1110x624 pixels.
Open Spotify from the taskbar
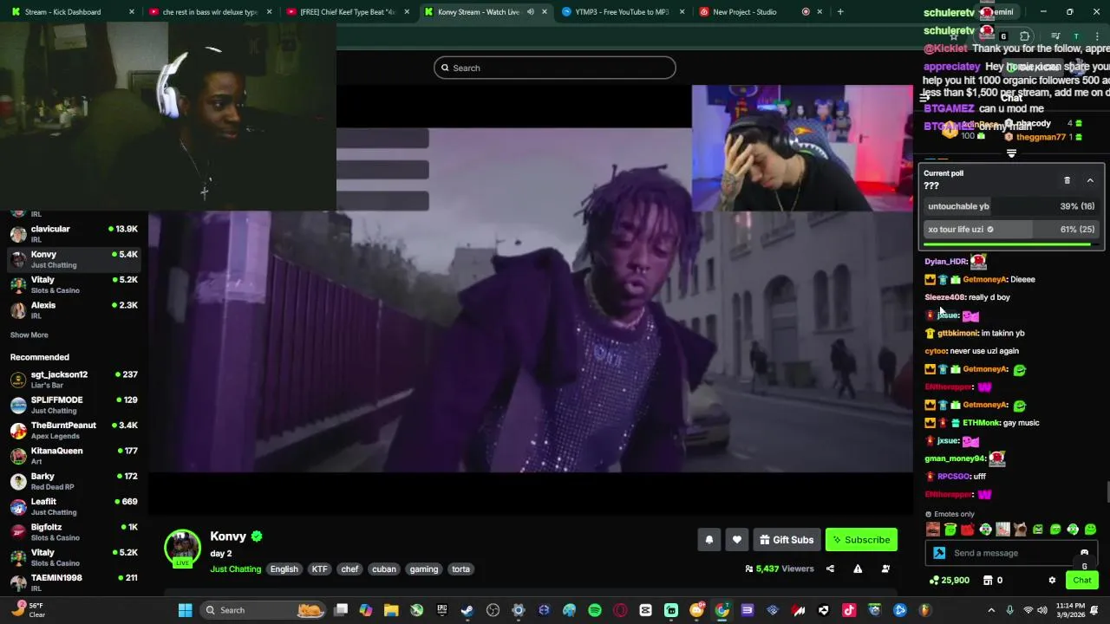click(x=595, y=610)
